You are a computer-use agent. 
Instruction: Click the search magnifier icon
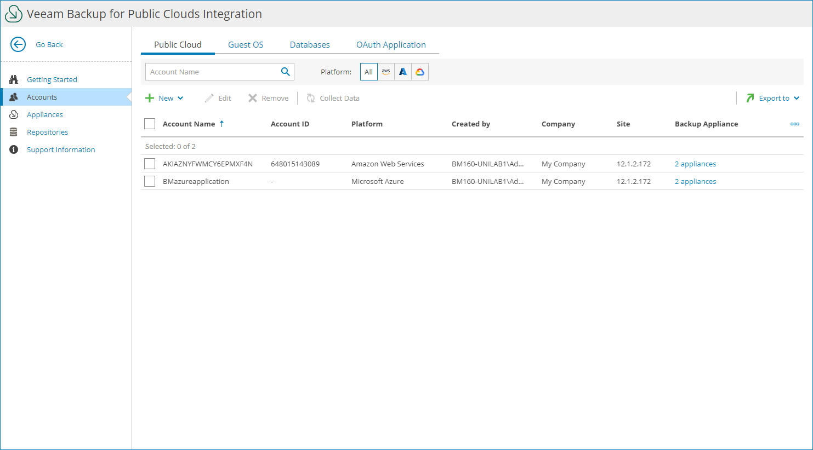[x=285, y=72]
